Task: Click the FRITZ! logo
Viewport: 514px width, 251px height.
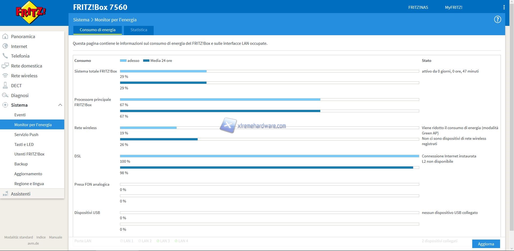Action: 31,13
